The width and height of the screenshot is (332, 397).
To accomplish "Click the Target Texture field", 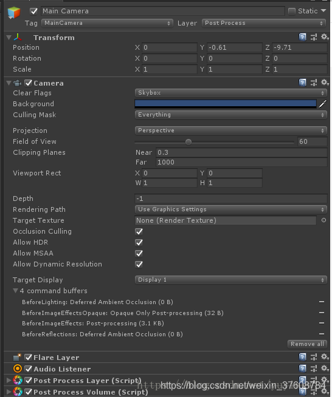I will click(226, 220).
